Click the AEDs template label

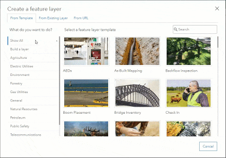pos(67,71)
